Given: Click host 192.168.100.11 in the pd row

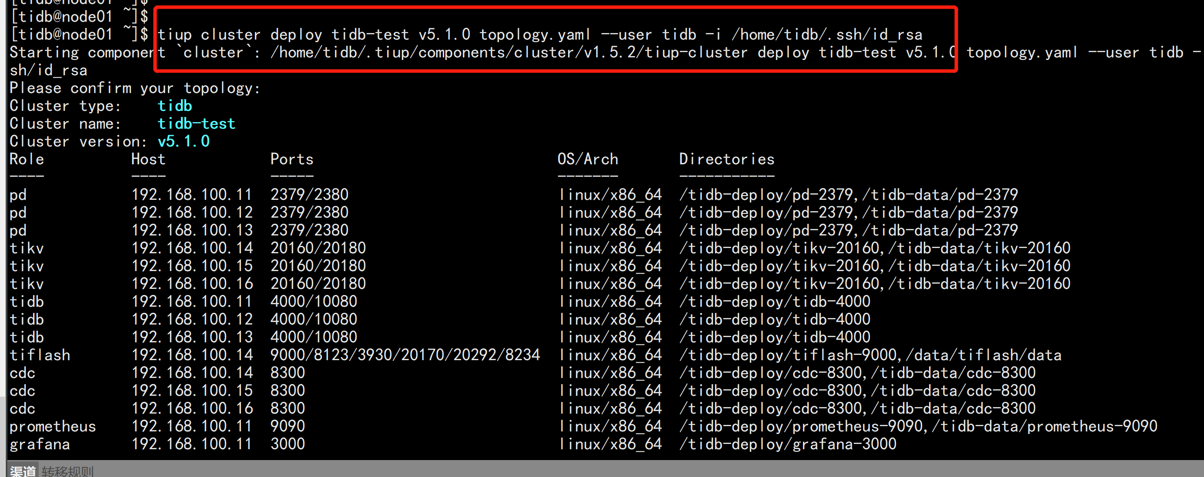Looking at the screenshot, I should click(192, 195).
